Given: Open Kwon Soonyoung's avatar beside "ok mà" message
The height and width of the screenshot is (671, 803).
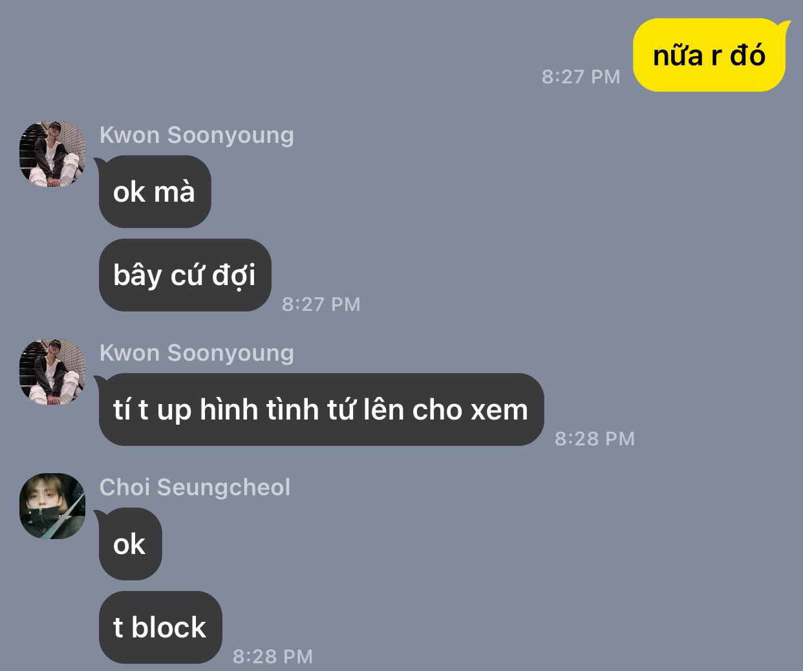Looking at the screenshot, I should (x=52, y=154).
